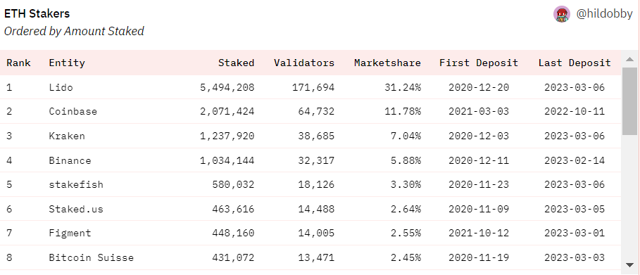This screenshot has width=640, height=275.
Task: Click staked value 2,071,424
Action: pos(227,111)
